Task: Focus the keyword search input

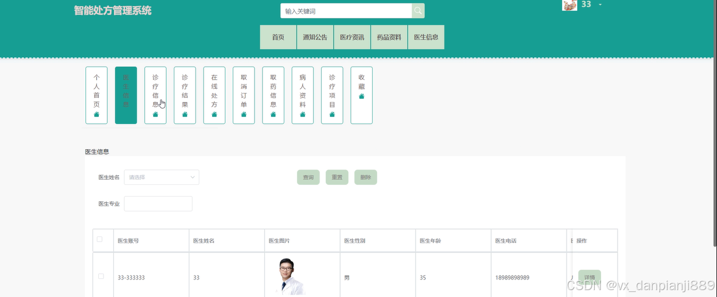Action: 346,11
